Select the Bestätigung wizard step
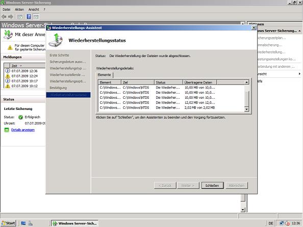Viewport: 303px width, 227px height. (58, 88)
